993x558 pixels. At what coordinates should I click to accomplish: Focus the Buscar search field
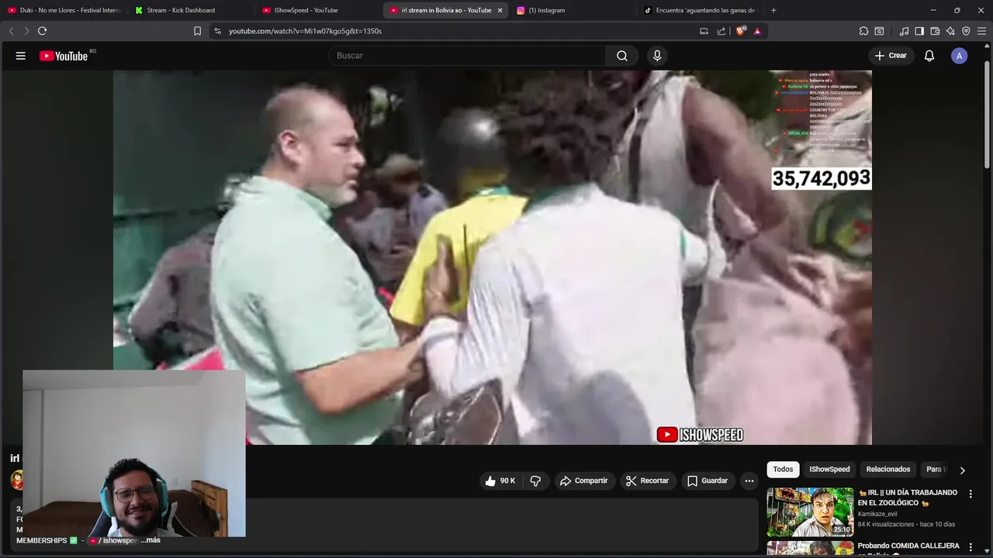[x=467, y=56]
